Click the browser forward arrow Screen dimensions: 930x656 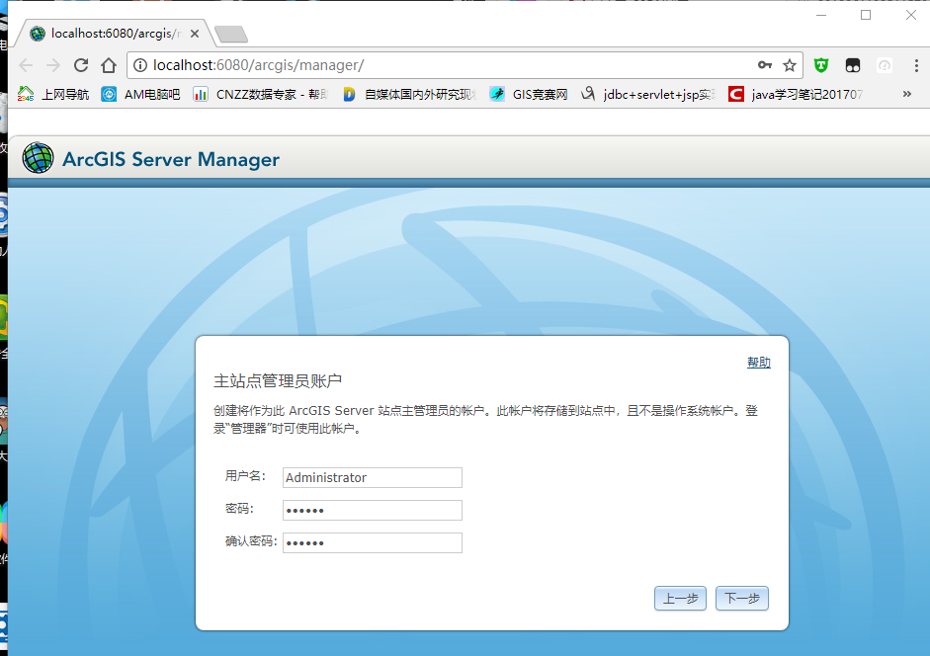tap(53, 65)
